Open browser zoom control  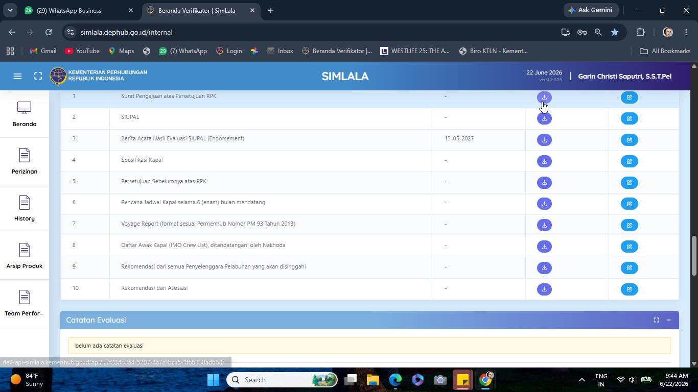(598, 32)
